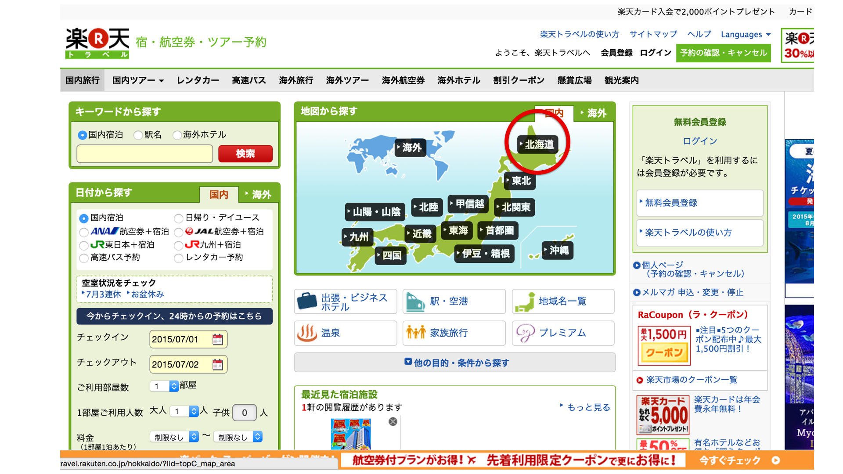843x474 pixels.
Task: Click 今からチェックイン、24時からの予約はこちら button
Action: [x=174, y=316]
